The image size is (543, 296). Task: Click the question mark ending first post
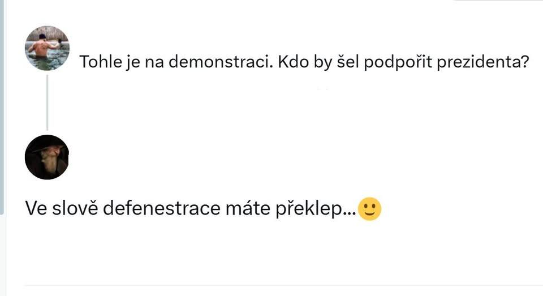(524, 62)
